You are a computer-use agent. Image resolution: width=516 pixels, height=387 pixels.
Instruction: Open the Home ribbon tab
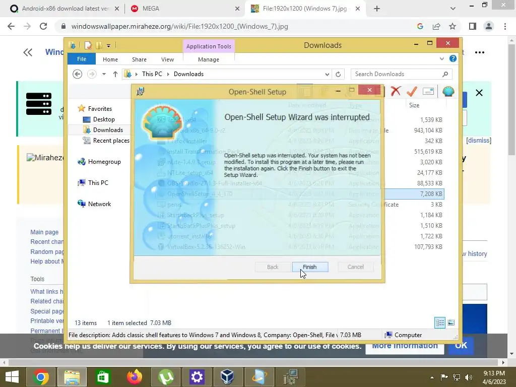[110, 59]
